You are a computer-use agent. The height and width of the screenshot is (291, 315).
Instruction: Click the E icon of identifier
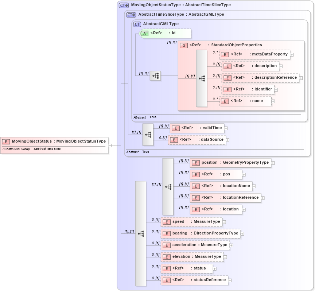click(x=227, y=90)
